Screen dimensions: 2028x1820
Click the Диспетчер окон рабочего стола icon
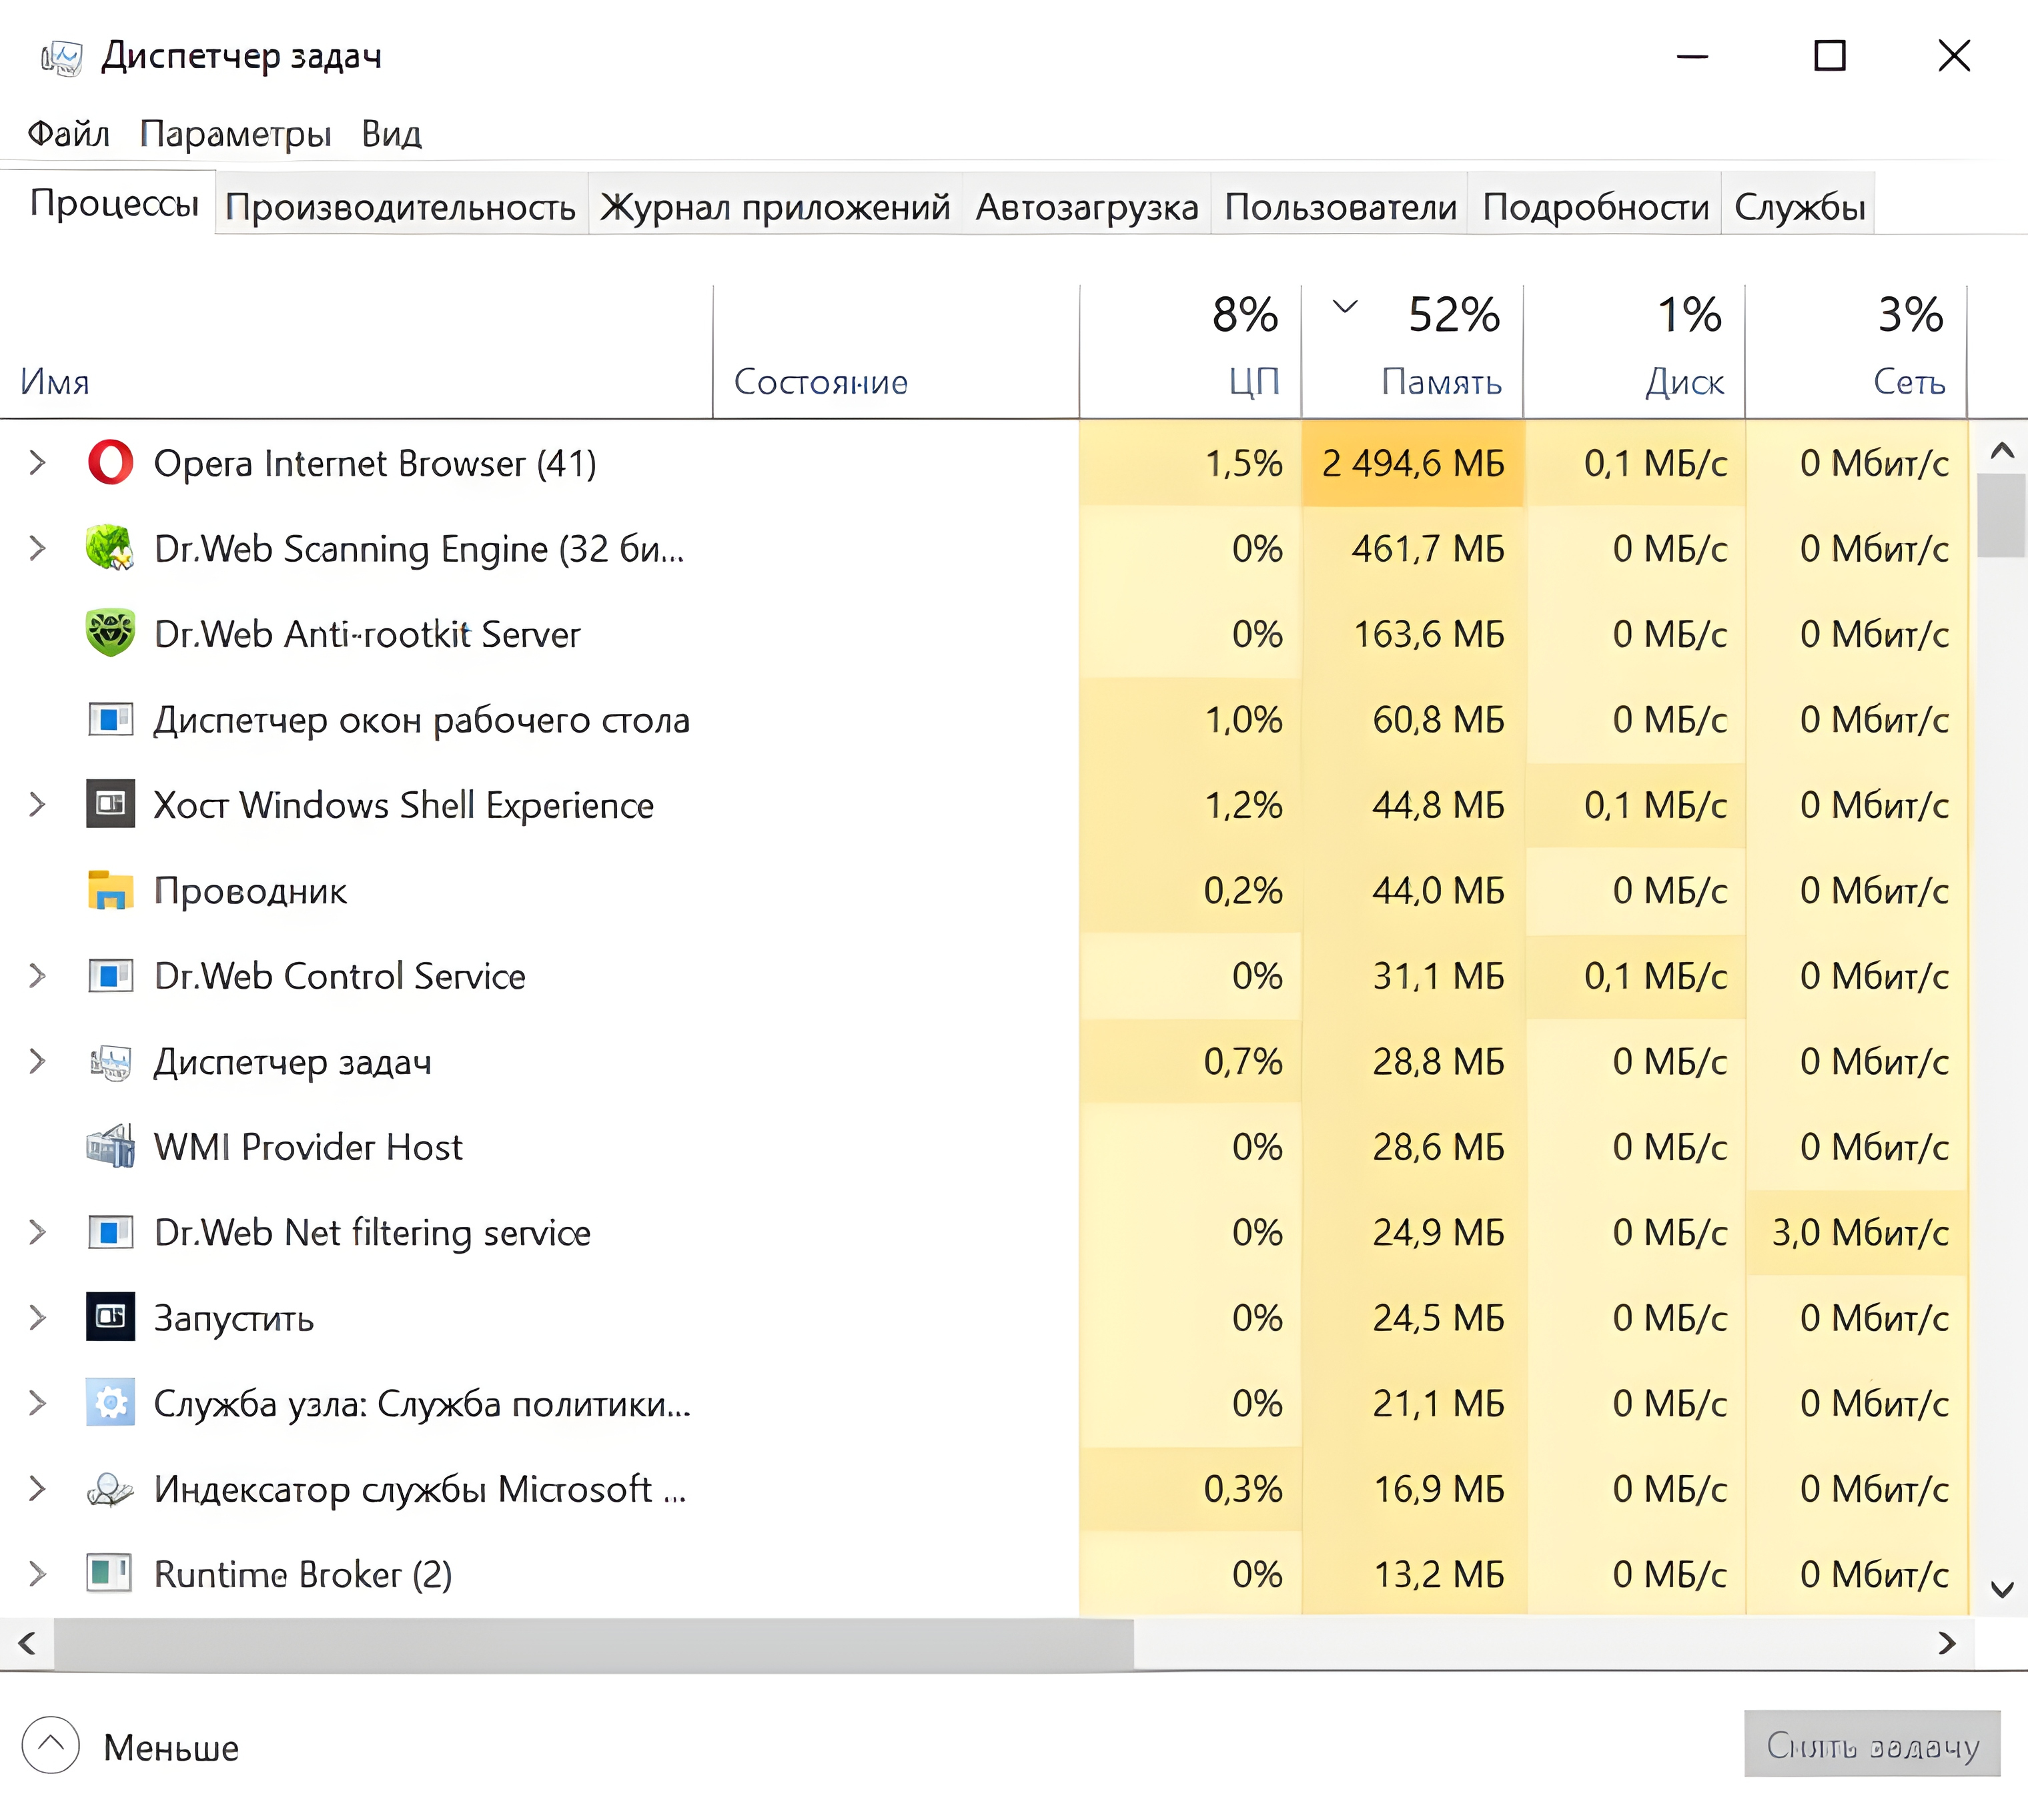(110, 719)
